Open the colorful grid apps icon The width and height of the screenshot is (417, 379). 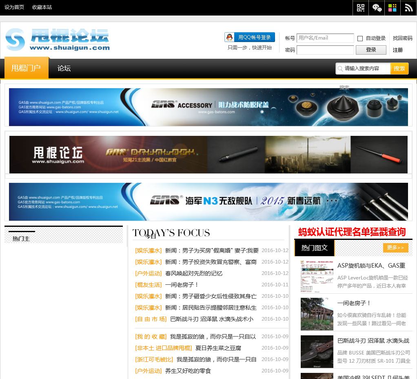tap(392, 8)
